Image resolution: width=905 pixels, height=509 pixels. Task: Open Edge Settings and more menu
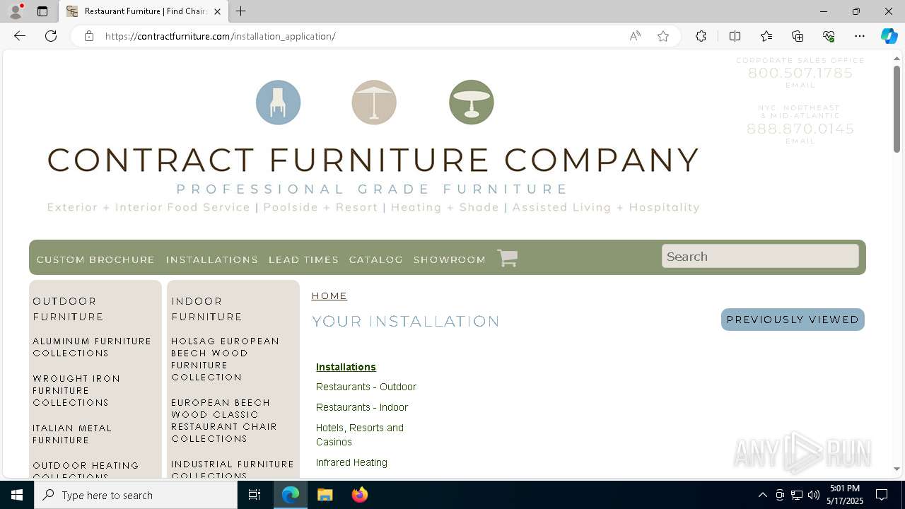[860, 36]
